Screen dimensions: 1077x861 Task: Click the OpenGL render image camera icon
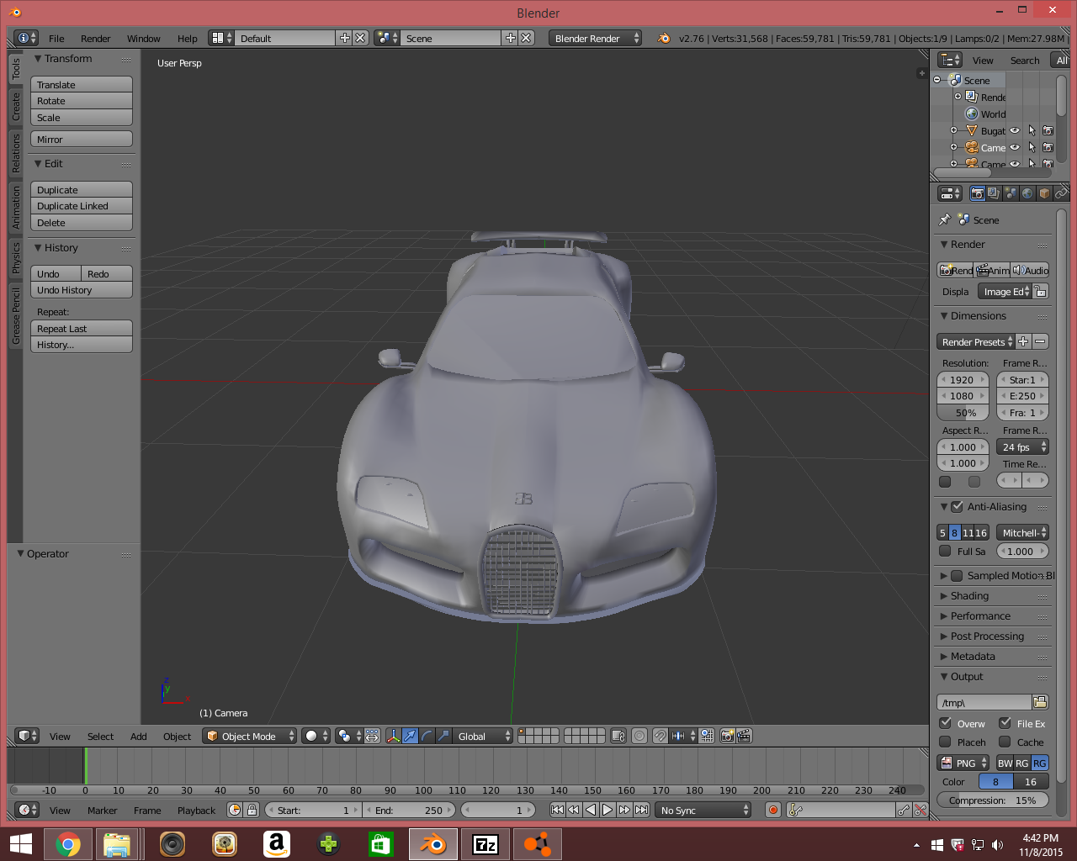[728, 736]
